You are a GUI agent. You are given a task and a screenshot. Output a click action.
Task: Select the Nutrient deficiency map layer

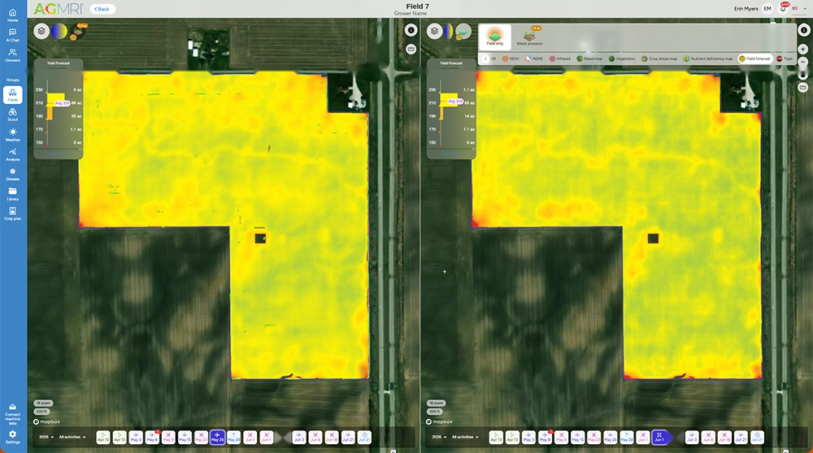pyautogui.click(x=708, y=58)
